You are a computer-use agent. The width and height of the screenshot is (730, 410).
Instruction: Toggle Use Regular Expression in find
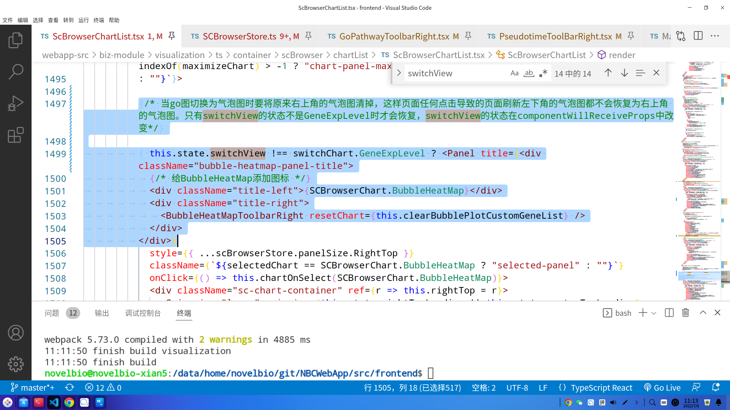tap(543, 73)
